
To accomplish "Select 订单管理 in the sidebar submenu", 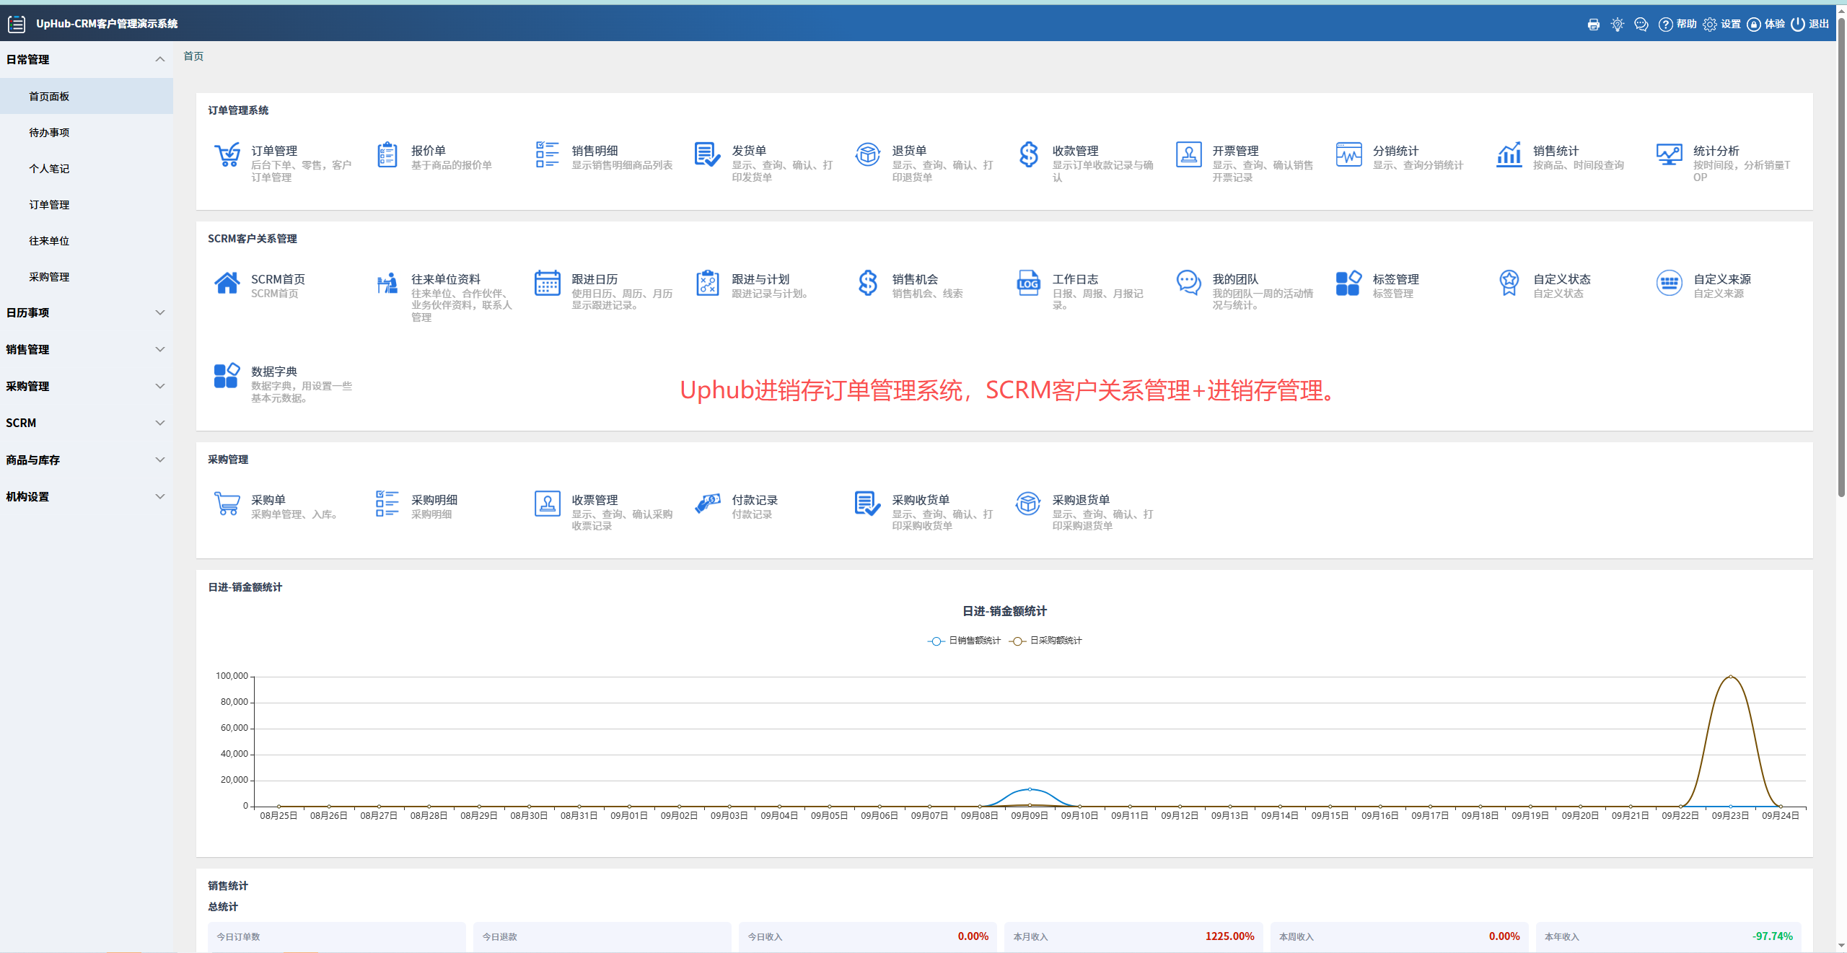I will point(87,204).
